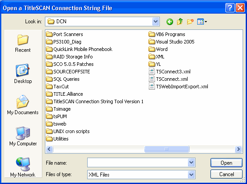The width and height of the screenshot is (247, 184).
Task: Click the horizontal scrollbar right arrow
Action: point(238,149)
